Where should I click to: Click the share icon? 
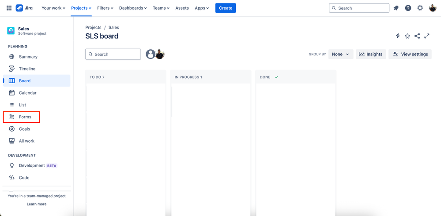click(x=417, y=36)
